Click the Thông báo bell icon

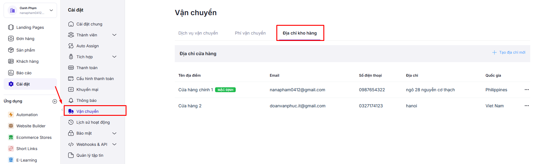[x=71, y=100]
